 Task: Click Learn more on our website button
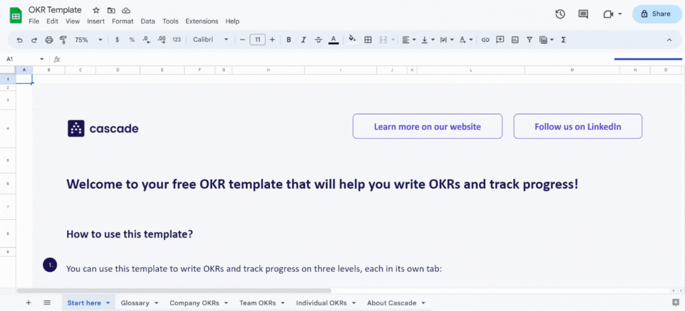tap(427, 126)
